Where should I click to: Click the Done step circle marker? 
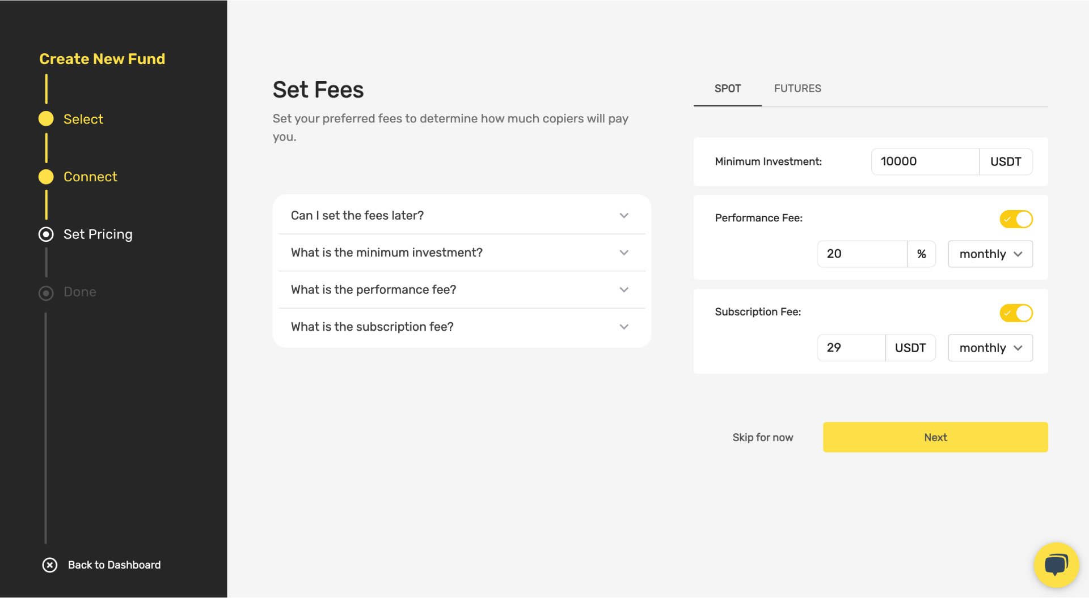(46, 293)
